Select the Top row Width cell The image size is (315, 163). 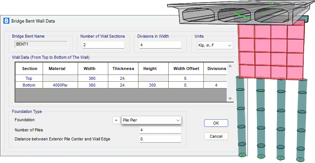[93, 78]
